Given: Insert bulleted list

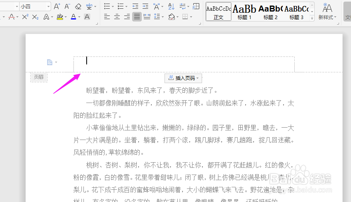Looking at the screenshot, I should click(107, 6).
